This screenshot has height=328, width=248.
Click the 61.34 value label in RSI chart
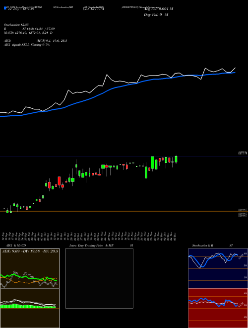click(x=240, y=305)
